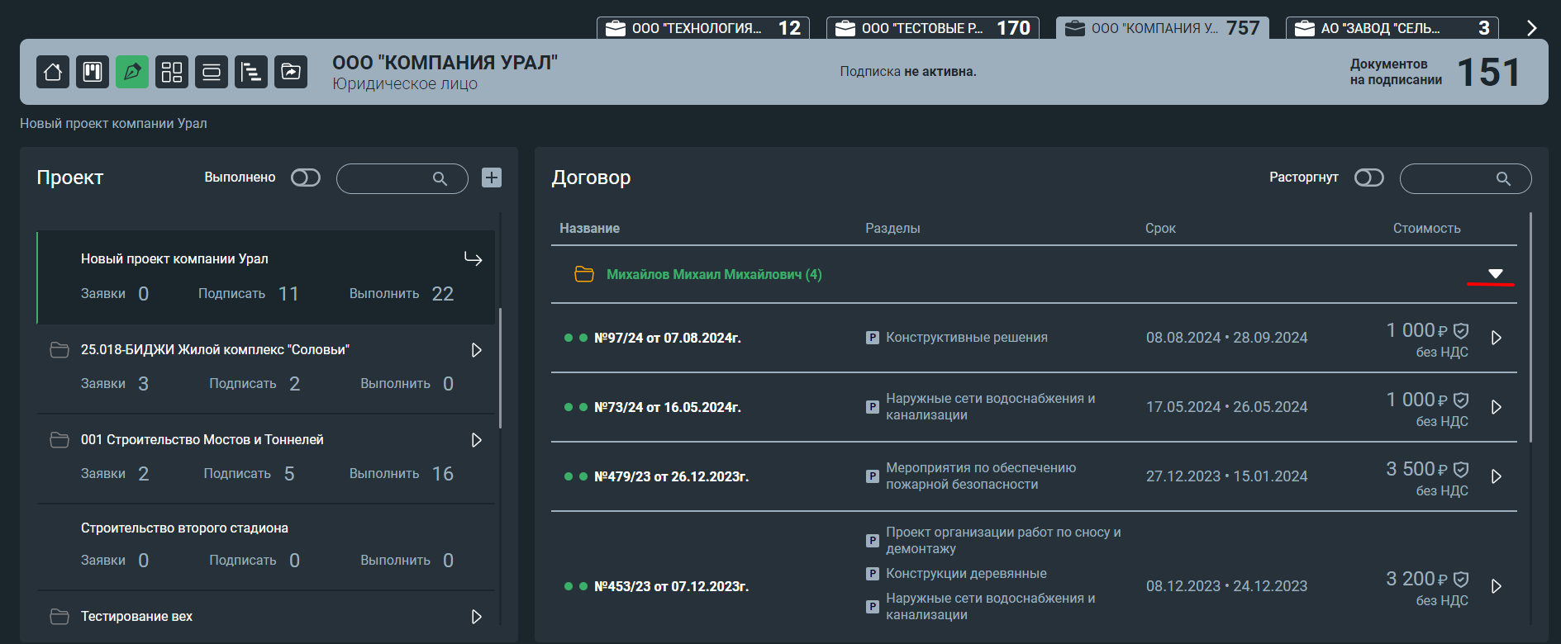Switch to ООО "ТЕСТОВЫЕ Р..." company tab
This screenshot has width=1561, height=644.
933,28
